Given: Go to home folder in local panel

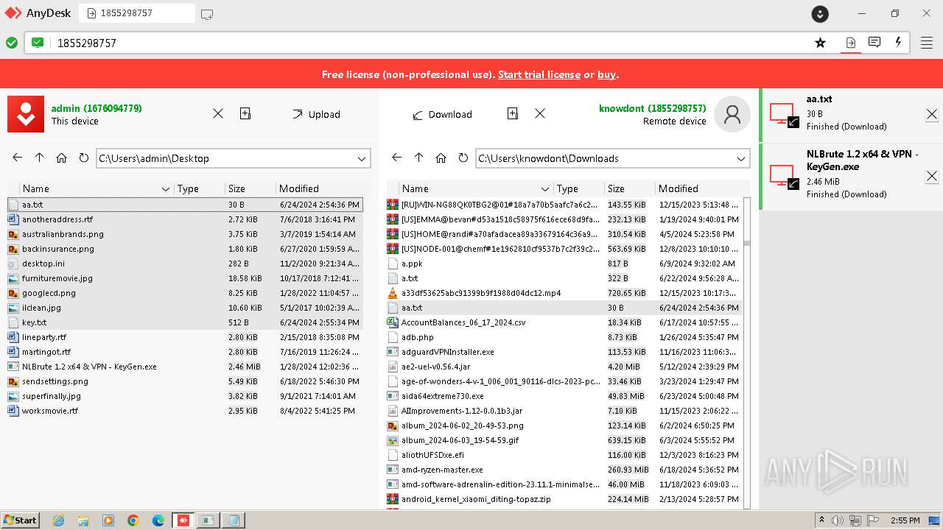Looking at the screenshot, I should [61, 158].
